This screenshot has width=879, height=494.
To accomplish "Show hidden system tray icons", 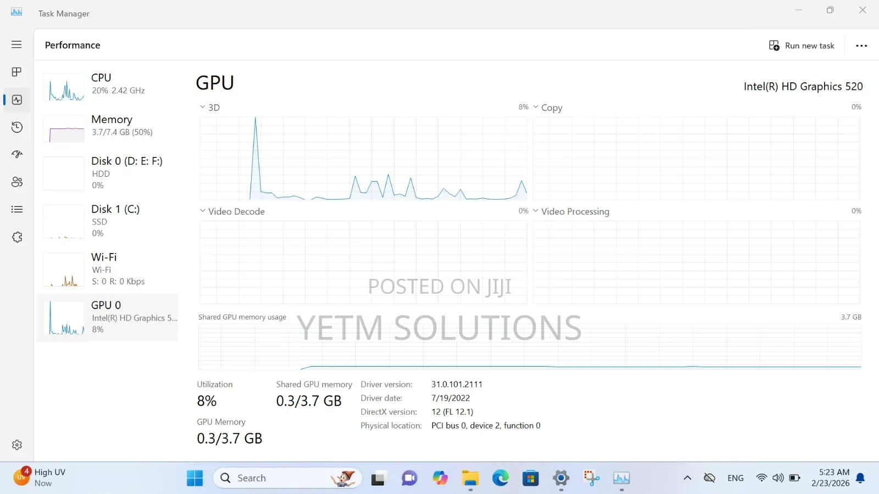I will pos(687,478).
